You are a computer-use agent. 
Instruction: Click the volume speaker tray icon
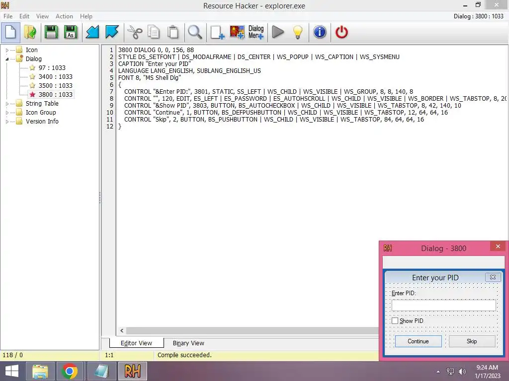coord(462,372)
